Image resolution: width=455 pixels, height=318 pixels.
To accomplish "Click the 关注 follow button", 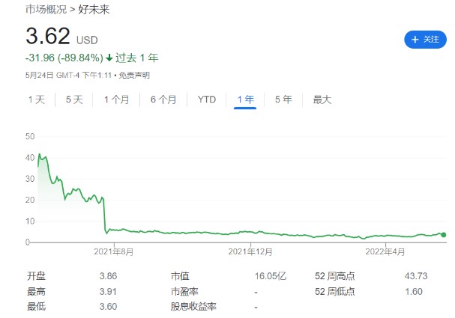I will [425, 40].
